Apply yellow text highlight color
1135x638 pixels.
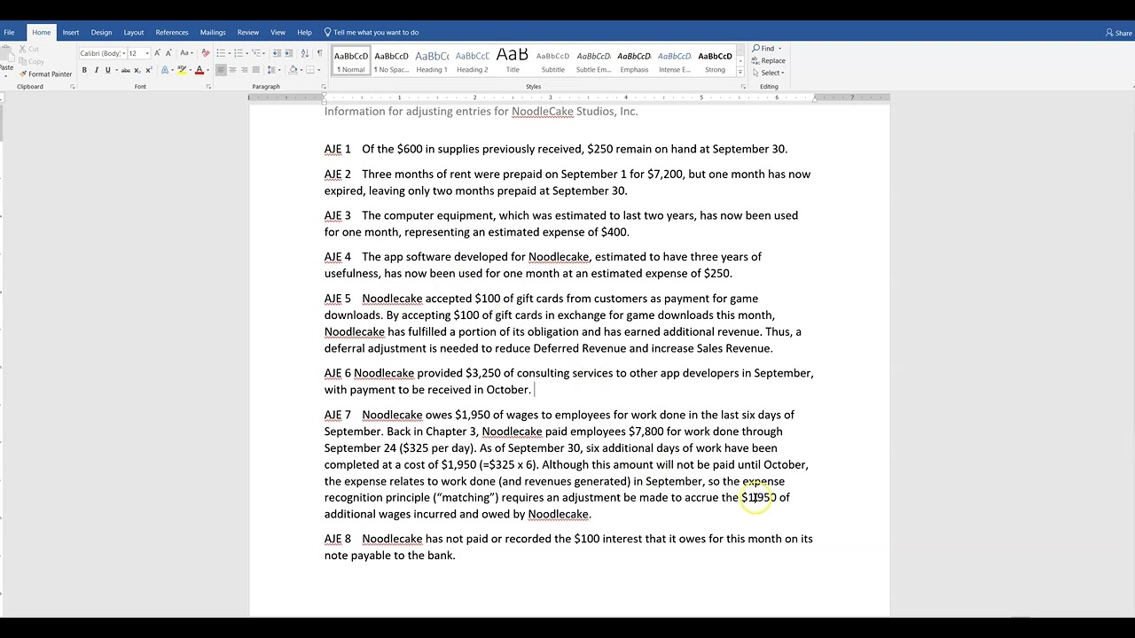point(181,70)
